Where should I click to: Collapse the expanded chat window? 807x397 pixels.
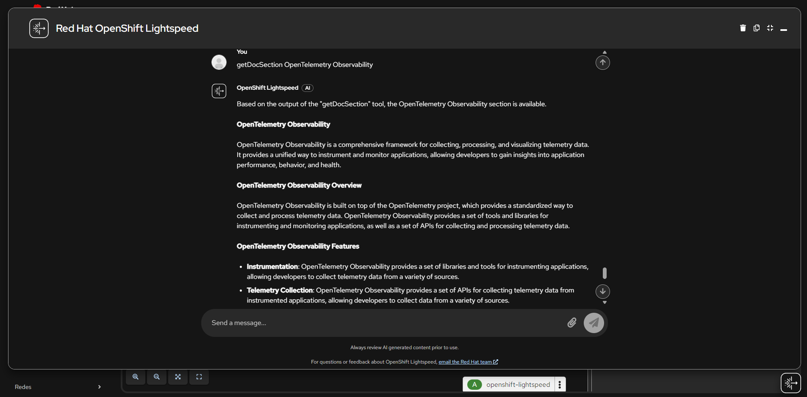pos(770,28)
